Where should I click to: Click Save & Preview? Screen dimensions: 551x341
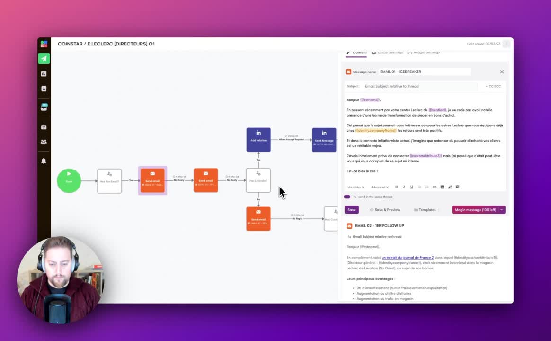(x=385, y=210)
